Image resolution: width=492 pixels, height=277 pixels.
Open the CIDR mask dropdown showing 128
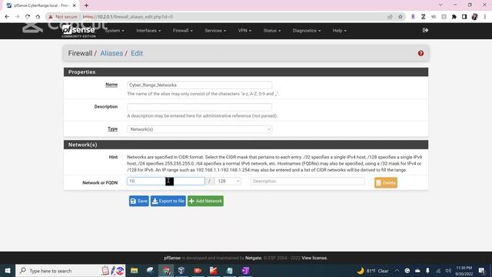click(x=228, y=182)
